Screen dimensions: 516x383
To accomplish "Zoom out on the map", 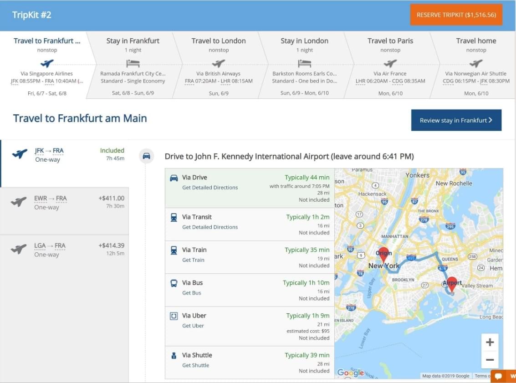I will pos(490,360).
